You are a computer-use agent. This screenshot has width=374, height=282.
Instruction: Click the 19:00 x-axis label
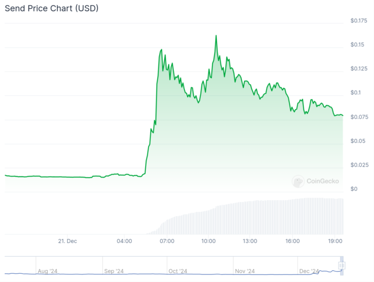point(334,241)
